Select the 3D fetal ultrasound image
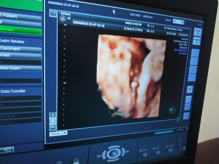The height and width of the screenshot is (164, 219). (x=131, y=76)
